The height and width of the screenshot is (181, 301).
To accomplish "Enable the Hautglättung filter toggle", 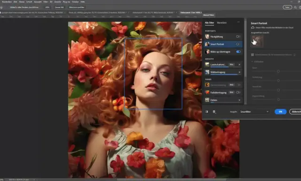I will point(238,37).
